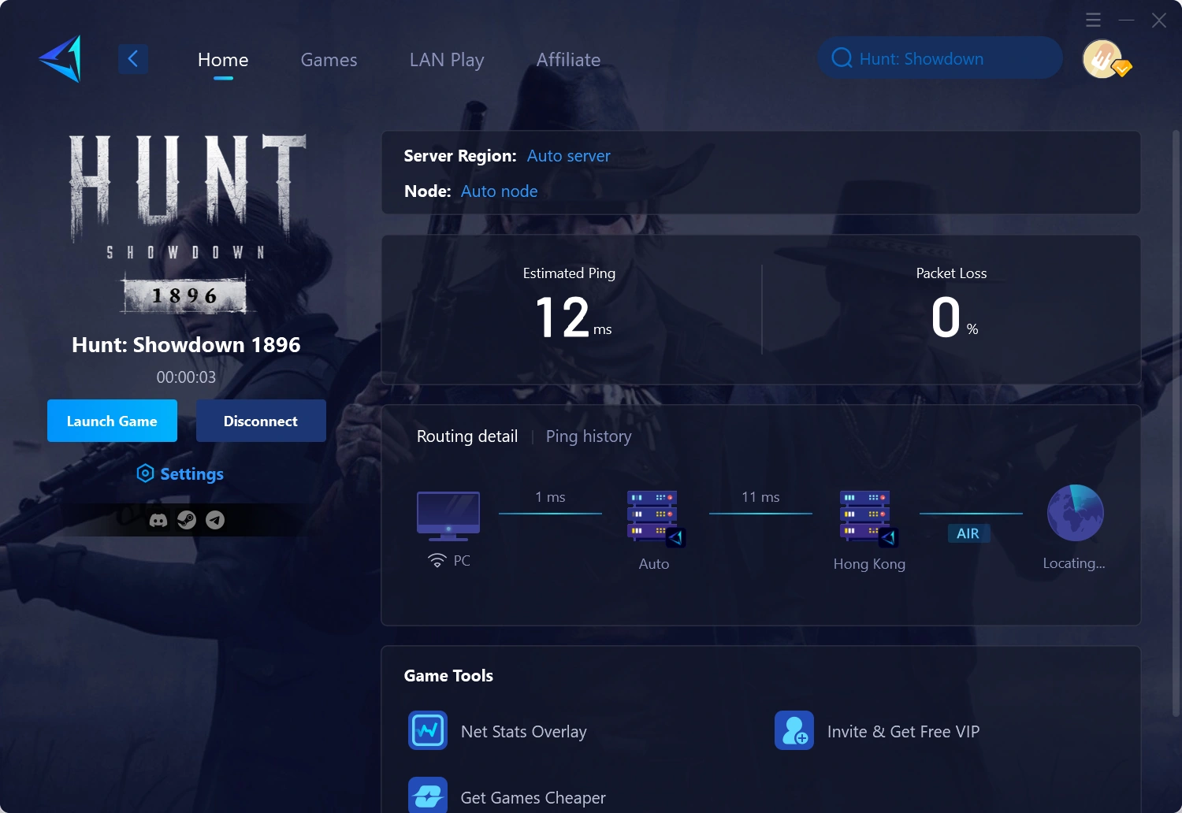Click the 00:00:03 connection timer
This screenshot has height=813, width=1182.
tap(186, 377)
